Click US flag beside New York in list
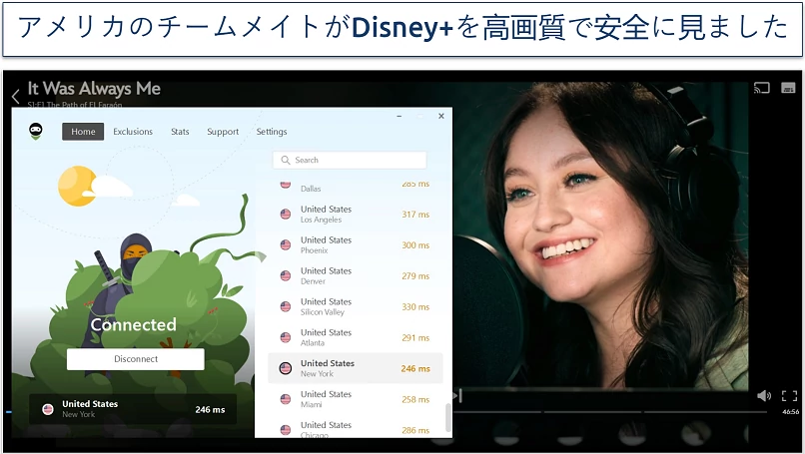 tap(286, 368)
